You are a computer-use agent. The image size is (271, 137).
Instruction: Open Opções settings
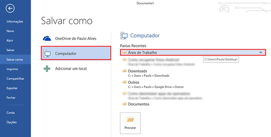(12, 122)
